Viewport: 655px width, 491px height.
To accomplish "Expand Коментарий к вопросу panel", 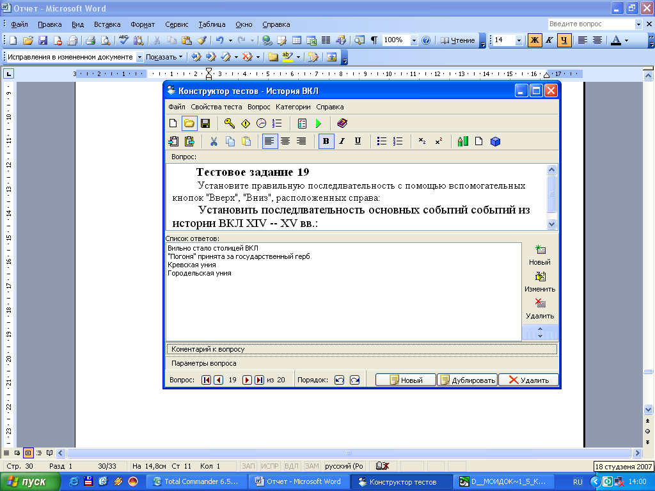I will (x=362, y=349).
